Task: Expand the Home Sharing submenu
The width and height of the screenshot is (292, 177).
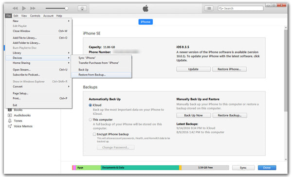Action: [x=39, y=63]
